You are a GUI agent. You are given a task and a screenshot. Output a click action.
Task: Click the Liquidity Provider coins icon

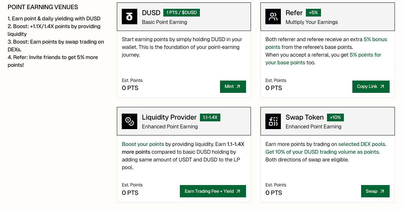(130, 121)
